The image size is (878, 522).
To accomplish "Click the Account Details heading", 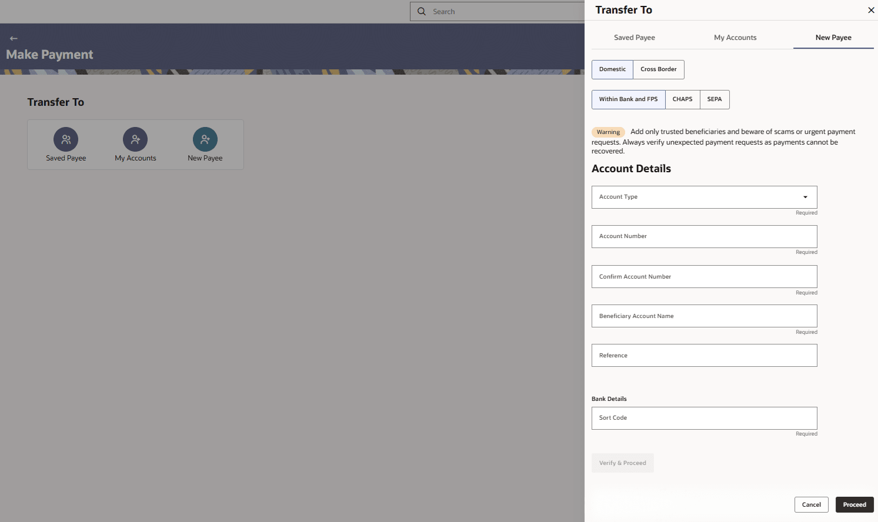I will tap(631, 169).
